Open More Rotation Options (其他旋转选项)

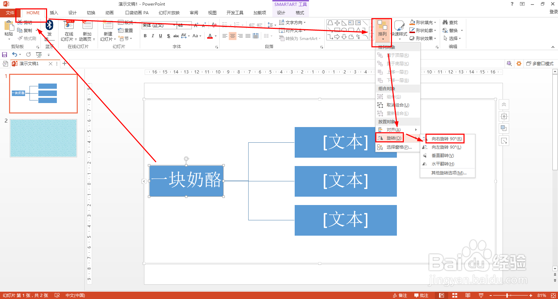click(447, 173)
